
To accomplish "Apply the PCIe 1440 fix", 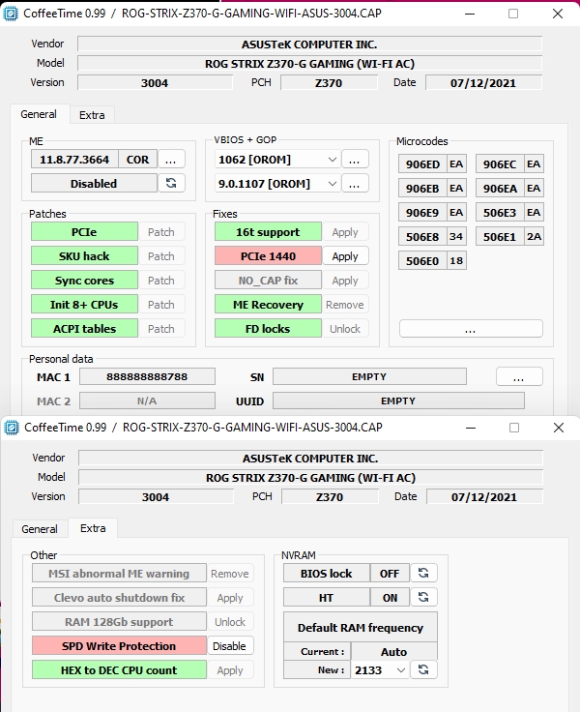I will [345, 256].
